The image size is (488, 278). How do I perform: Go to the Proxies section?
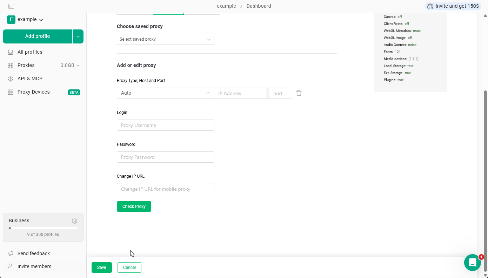click(x=26, y=65)
